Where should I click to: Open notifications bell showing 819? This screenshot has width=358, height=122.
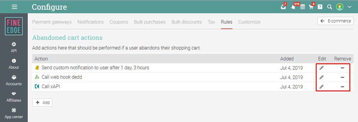pyautogui.click(x=293, y=7)
